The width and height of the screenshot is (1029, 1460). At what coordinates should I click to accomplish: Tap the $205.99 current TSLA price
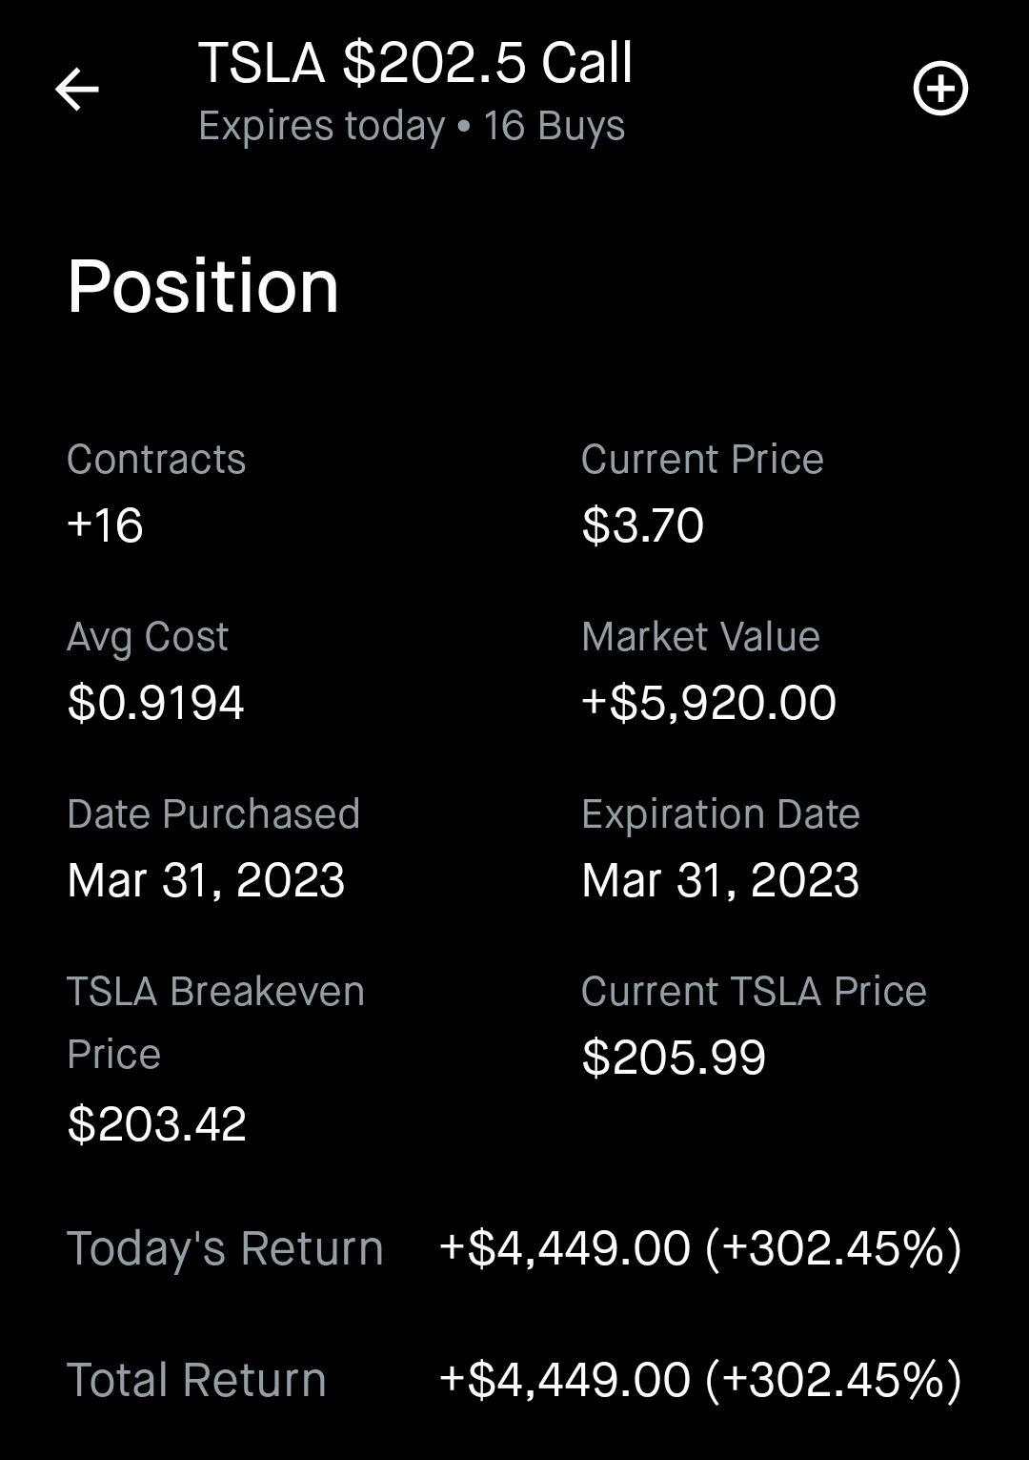click(674, 1058)
